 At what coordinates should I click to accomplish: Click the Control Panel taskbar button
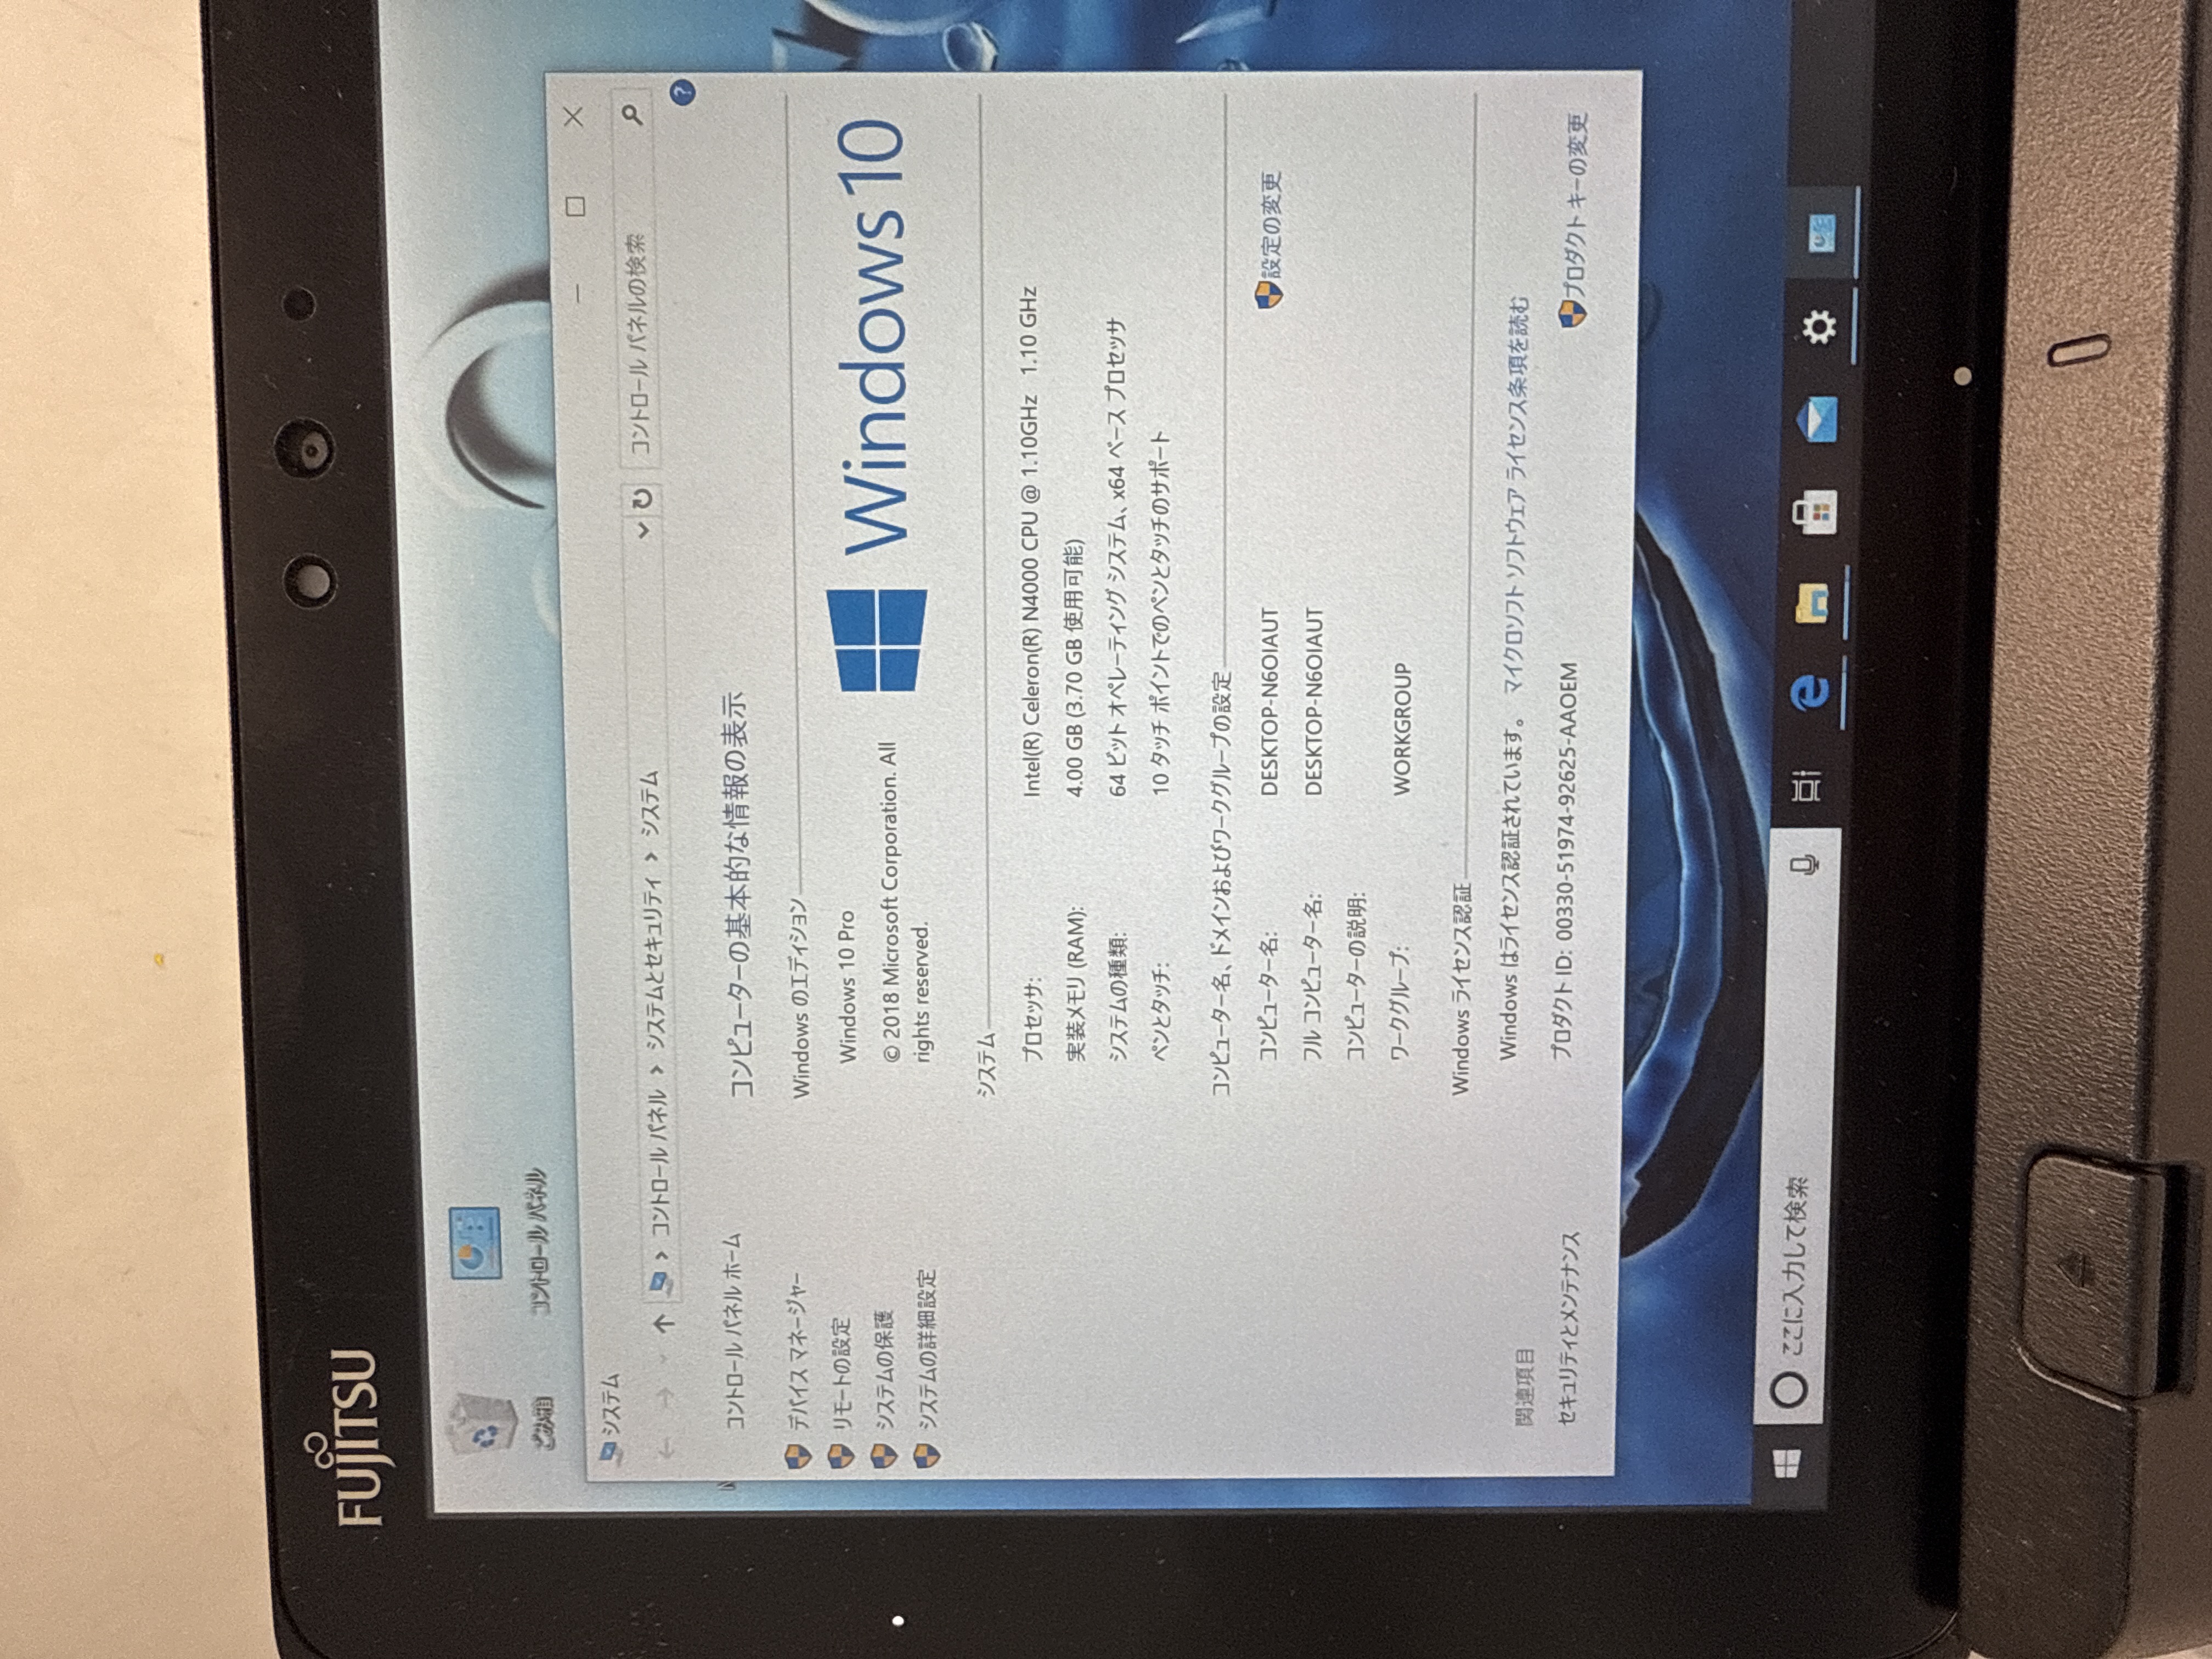tap(1823, 233)
